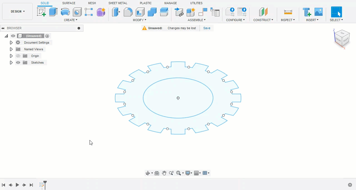Viewport: 356px width, 190px height.
Task: Open the DESIGN workspace dropdown
Action: point(18,11)
